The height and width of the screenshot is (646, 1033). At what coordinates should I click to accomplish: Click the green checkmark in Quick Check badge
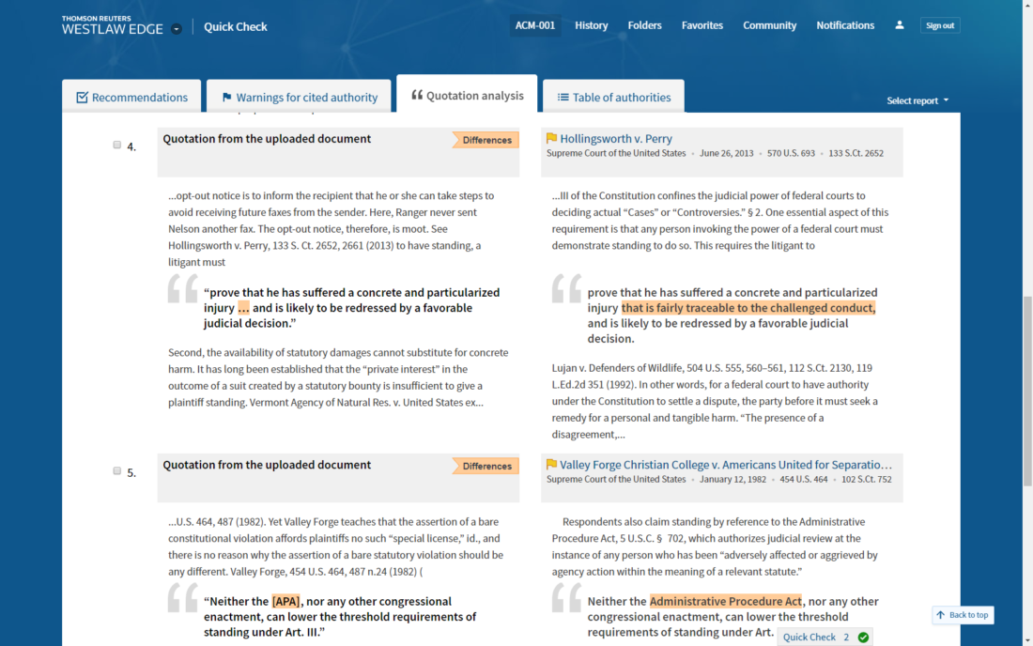click(863, 637)
